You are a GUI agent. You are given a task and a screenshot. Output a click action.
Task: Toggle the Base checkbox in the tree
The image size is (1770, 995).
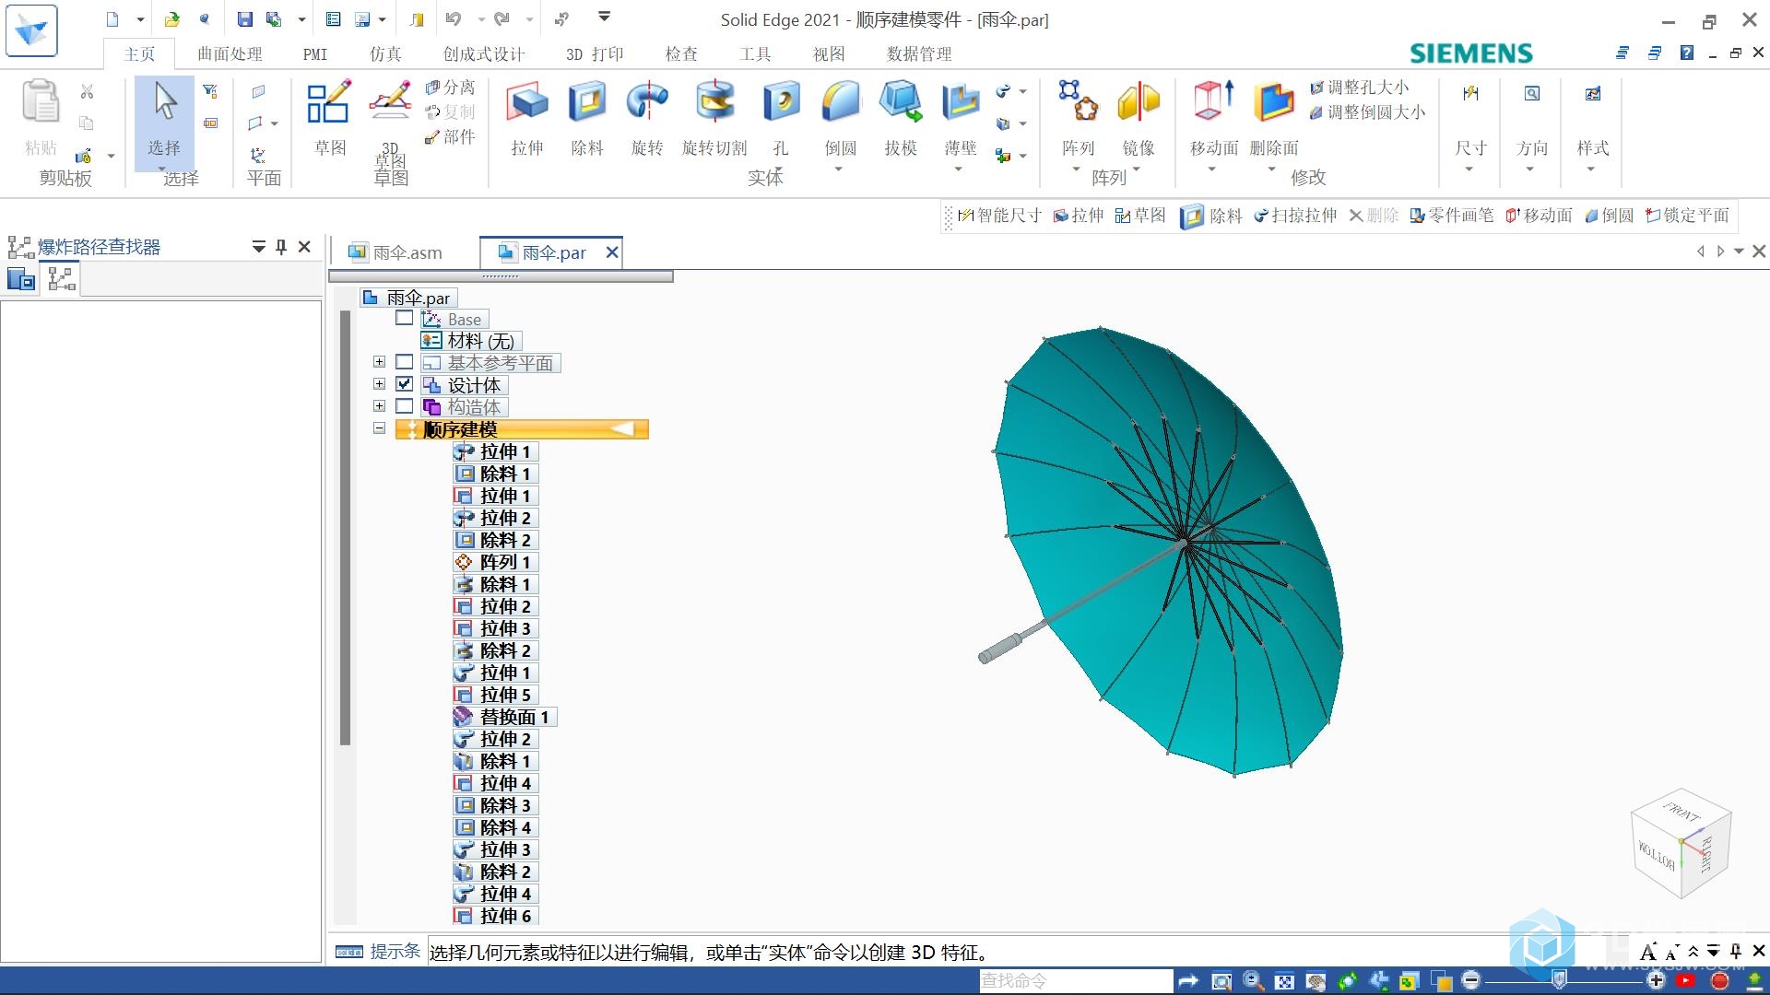click(404, 318)
